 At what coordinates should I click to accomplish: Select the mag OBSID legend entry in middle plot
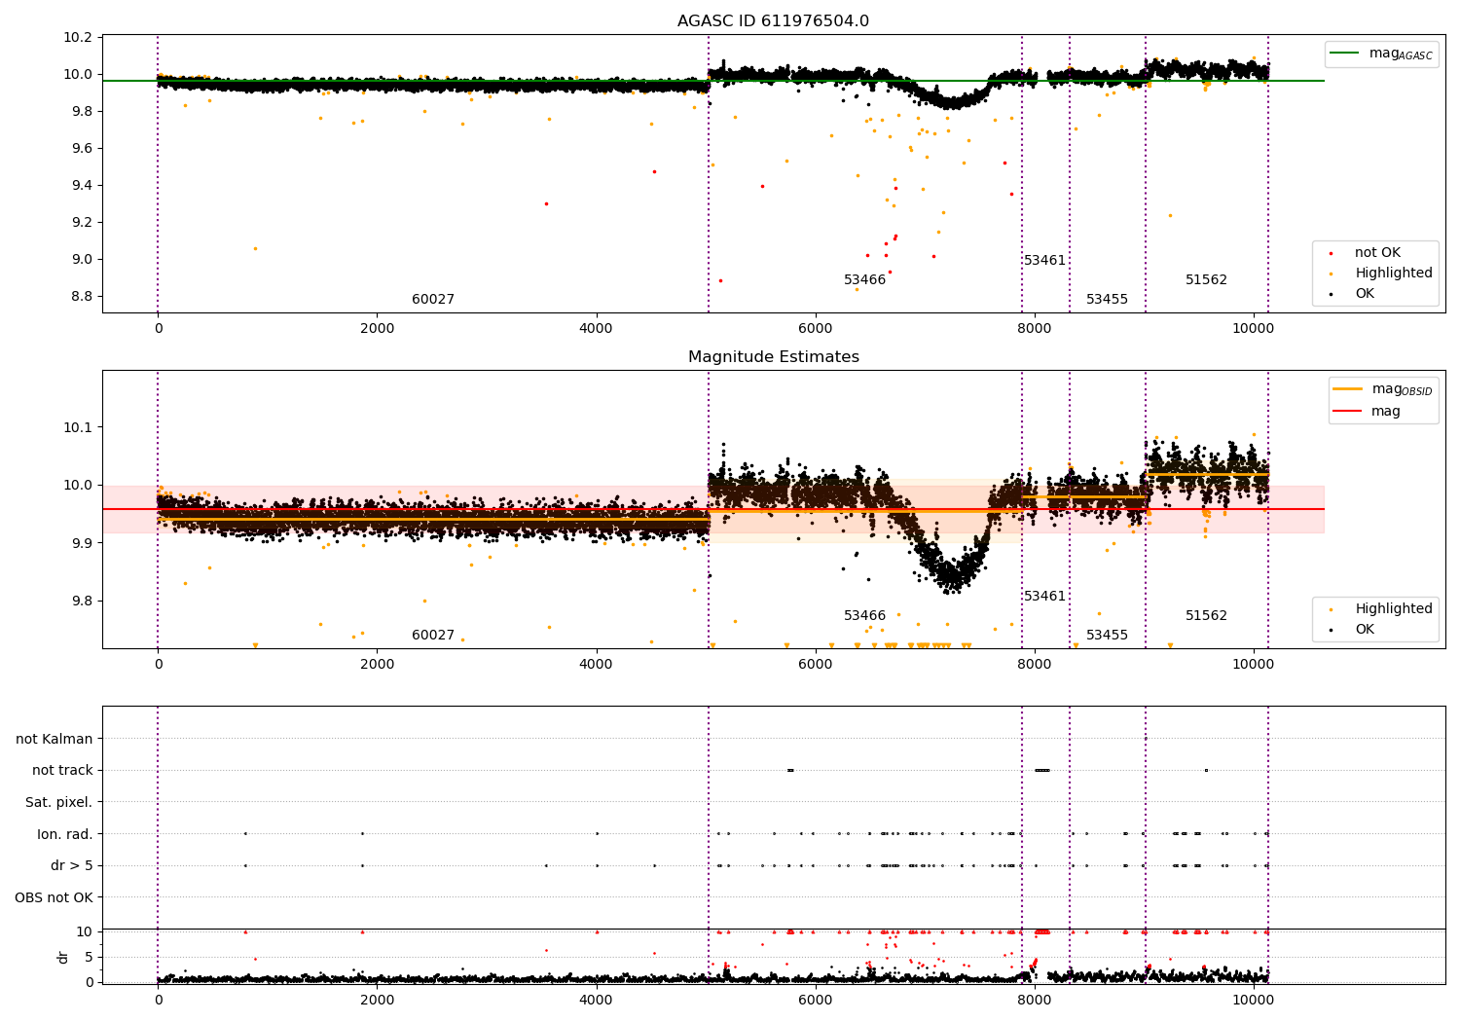tap(1383, 389)
